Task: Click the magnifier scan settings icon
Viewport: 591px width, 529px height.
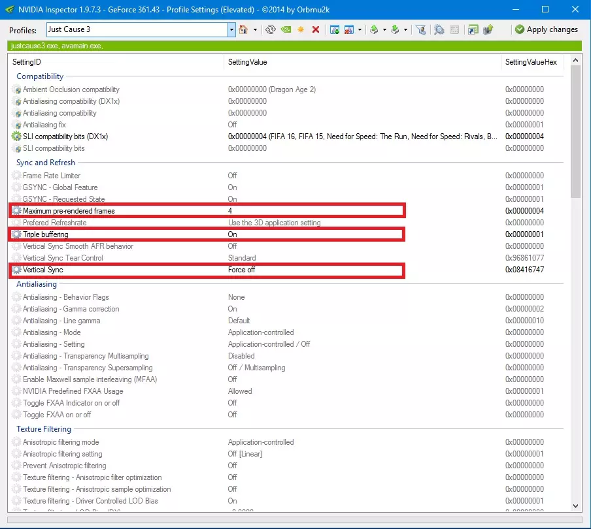Action: pyautogui.click(x=439, y=29)
